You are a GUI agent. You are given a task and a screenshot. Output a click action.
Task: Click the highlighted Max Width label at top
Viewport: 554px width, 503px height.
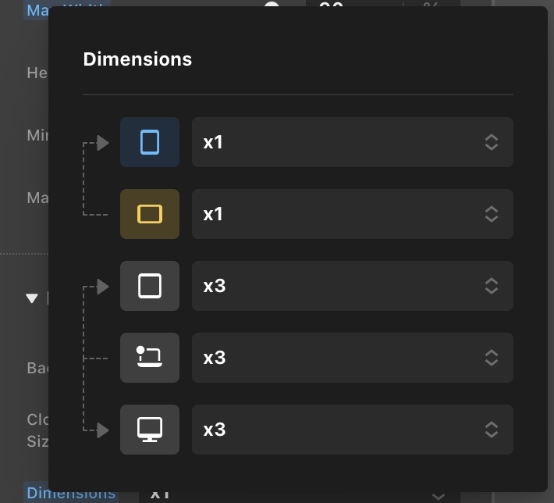[x=66, y=9]
